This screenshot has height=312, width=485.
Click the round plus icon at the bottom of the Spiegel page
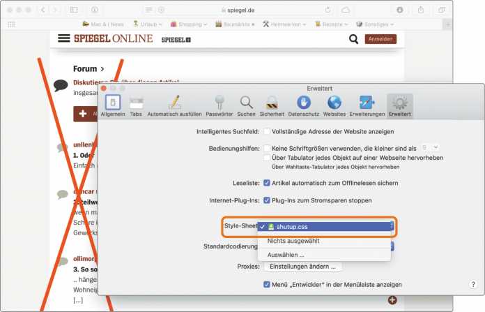[392, 300]
